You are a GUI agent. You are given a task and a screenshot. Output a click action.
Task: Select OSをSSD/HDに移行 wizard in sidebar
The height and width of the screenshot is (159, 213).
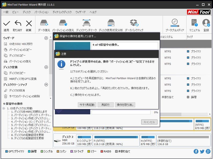21,44
